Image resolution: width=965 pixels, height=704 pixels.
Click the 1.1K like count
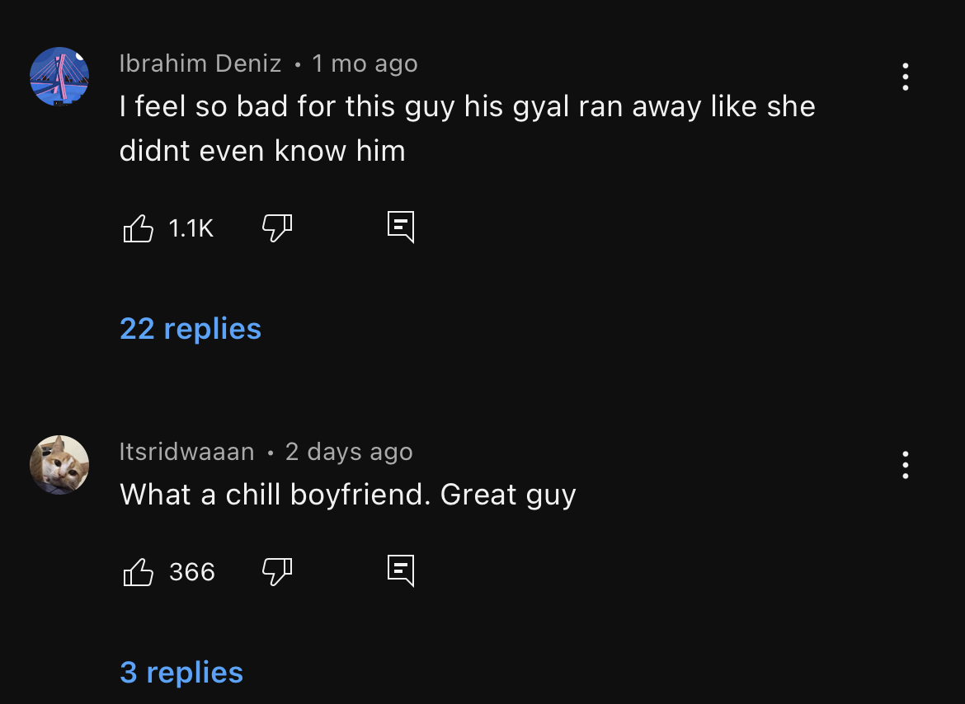pyautogui.click(x=191, y=228)
